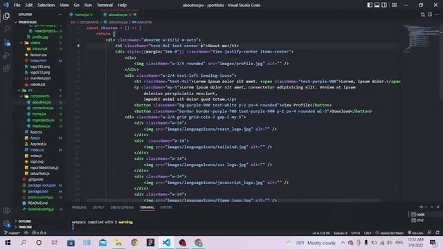Screen dimensions: 443x249
Task: Switch to the PROBLEMS panel tab
Action: pyautogui.click(x=79, y=207)
